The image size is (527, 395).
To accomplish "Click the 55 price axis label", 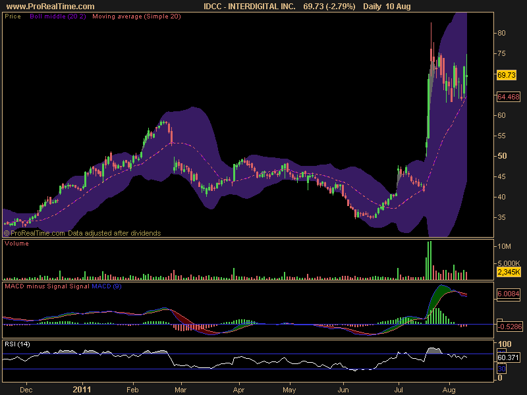I will [501, 136].
